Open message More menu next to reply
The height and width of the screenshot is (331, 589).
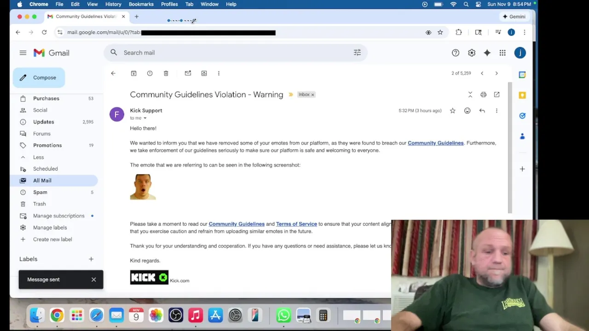[x=497, y=111]
